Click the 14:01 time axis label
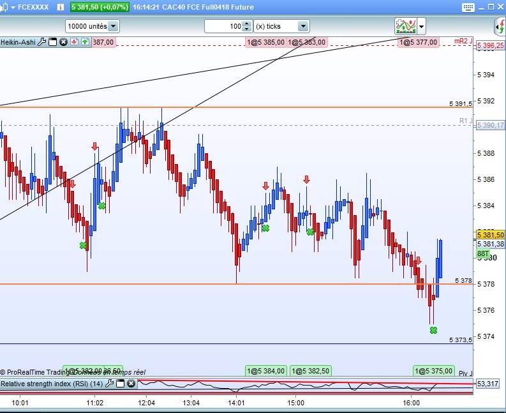506x413 pixels. click(236, 403)
